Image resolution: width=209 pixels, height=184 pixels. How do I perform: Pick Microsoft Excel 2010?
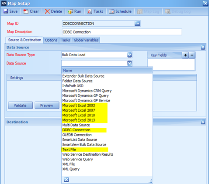click(107, 115)
